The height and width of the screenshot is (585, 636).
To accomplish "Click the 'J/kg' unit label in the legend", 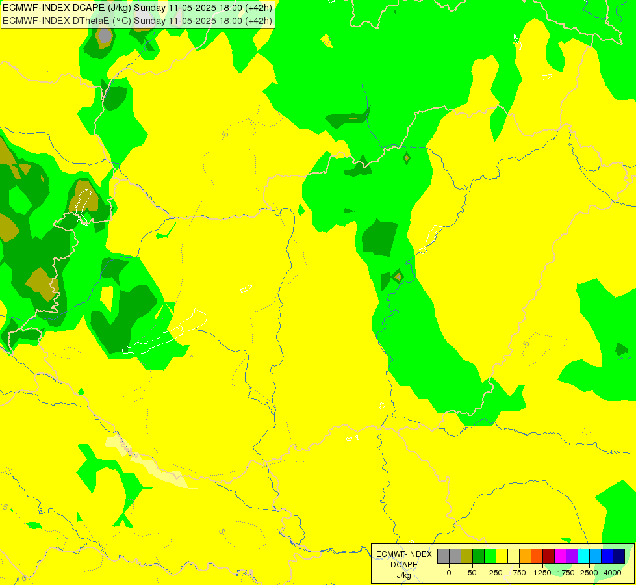I will (404, 575).
